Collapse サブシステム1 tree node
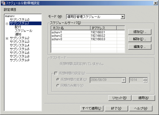 click(x=7, y=24)
